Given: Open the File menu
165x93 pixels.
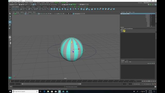Looking at the screenshot, I should (x=10, y=3).
